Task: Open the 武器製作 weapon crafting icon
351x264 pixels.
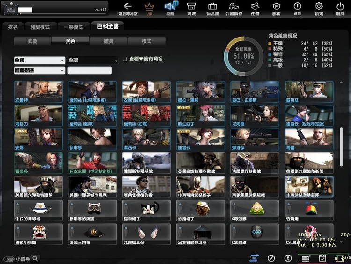Action: click(234, 9)
